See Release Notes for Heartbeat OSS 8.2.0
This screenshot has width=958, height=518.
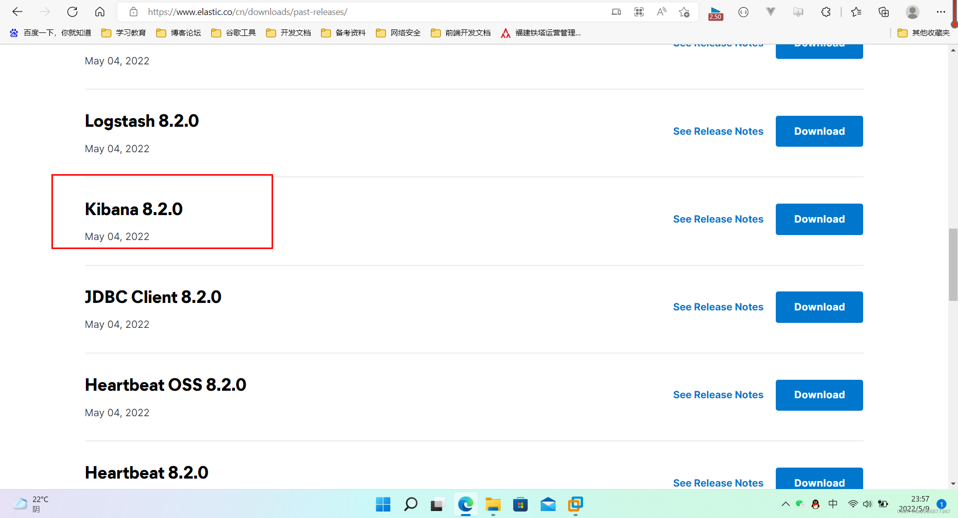[718, 395]
